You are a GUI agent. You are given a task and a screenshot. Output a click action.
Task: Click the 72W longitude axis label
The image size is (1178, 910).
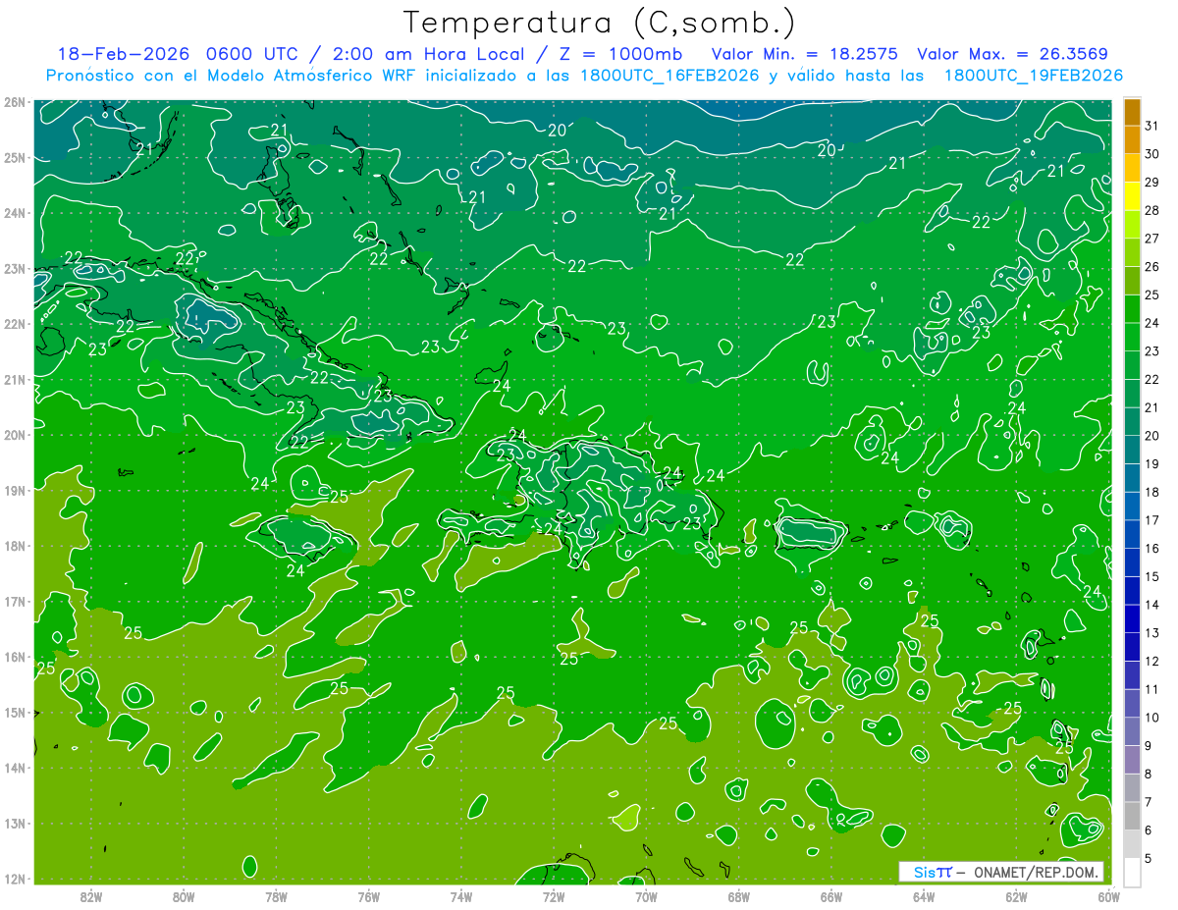pyautogui.click(x=554, y=896)
